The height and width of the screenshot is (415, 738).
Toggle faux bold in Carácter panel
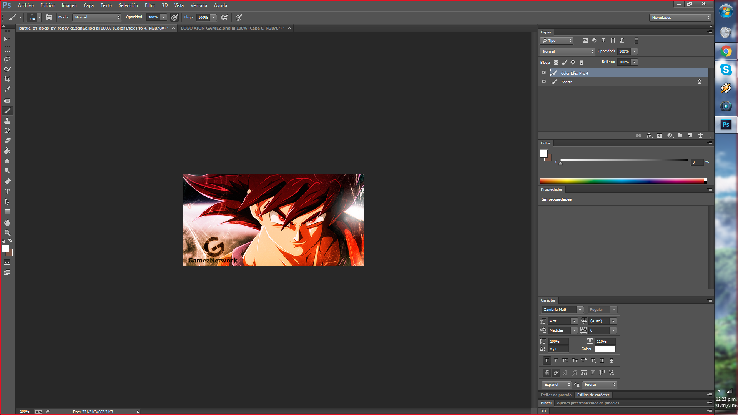pyautogui.click(x=547, y=360)
